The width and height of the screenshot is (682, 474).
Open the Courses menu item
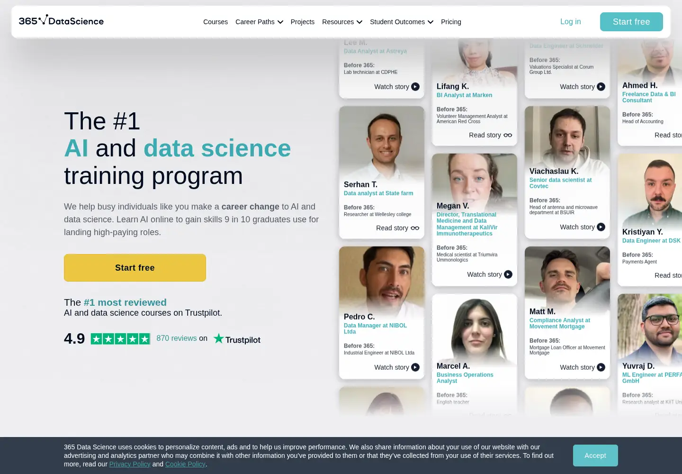pyautogui.click(x=215, y=22)
